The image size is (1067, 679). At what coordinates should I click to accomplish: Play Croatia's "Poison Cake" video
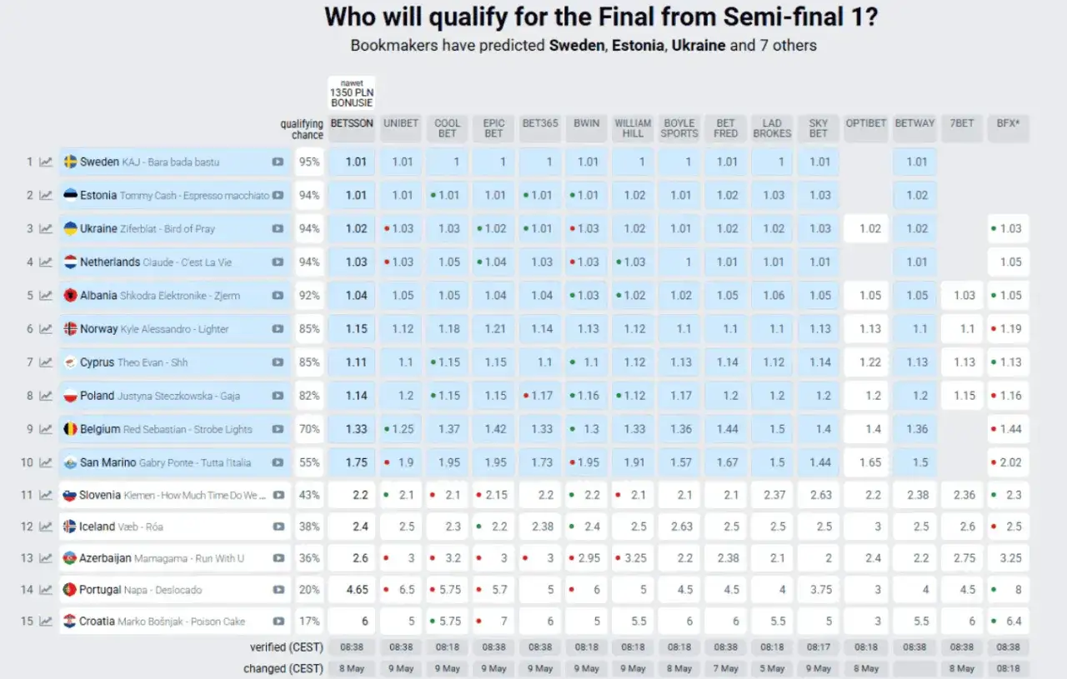tap(277, 621)
